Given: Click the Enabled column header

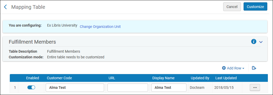Looking at the screenshot, I should pos(33,78).
